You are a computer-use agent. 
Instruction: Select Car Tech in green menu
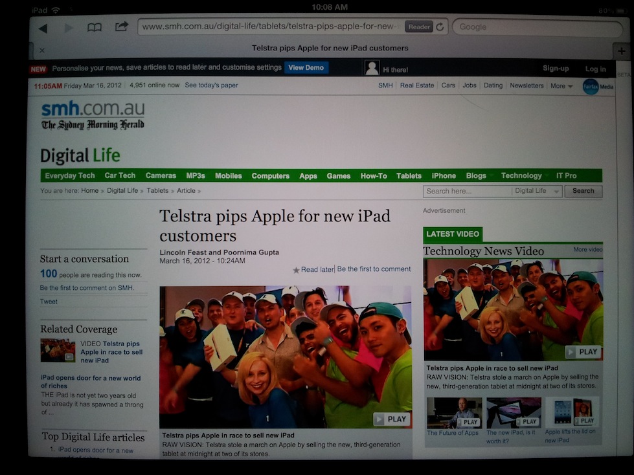coord(120,175)
